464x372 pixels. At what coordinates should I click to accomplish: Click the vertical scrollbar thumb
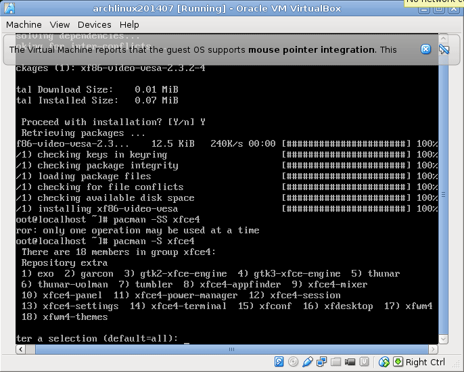[443, 195]
